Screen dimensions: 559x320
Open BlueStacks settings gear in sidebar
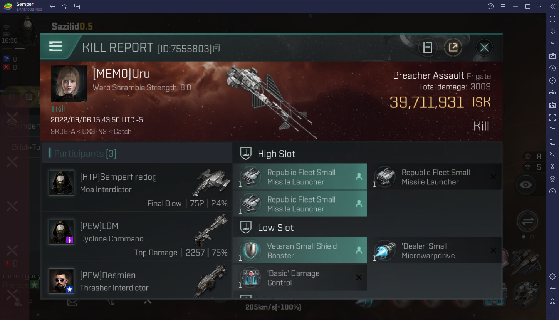click(552, 276)
